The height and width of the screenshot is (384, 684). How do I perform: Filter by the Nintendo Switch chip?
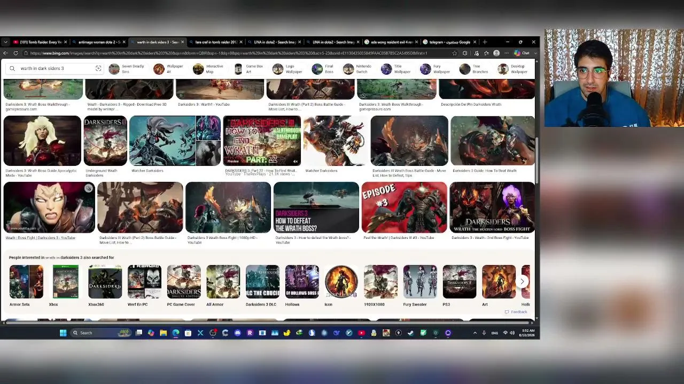(x=357, y=69)
